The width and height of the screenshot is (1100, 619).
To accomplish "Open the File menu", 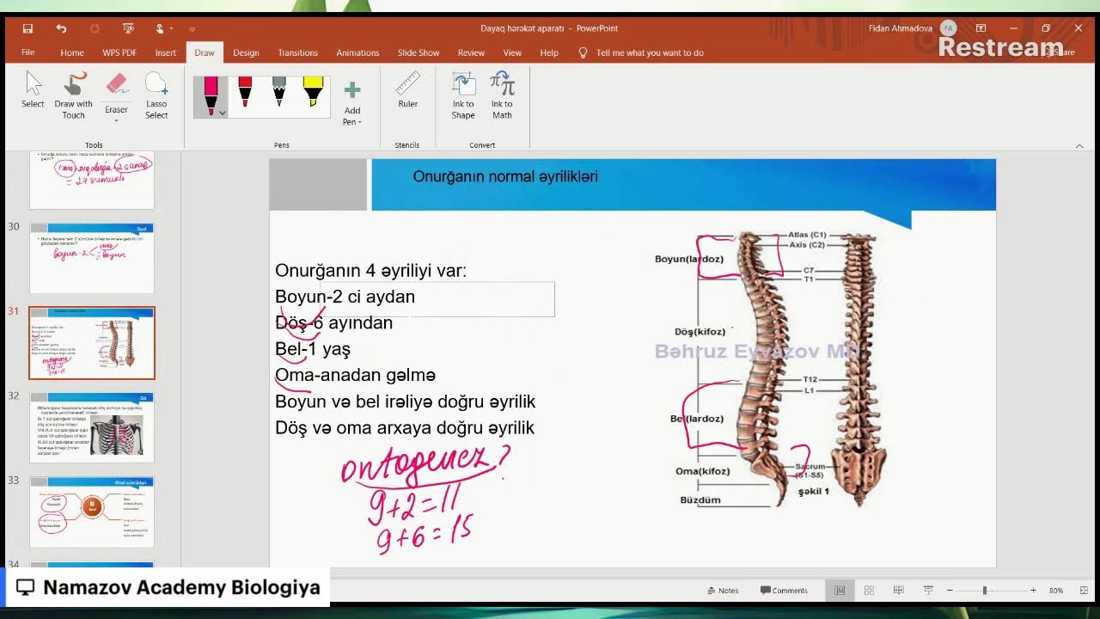I will click(28, 52).
